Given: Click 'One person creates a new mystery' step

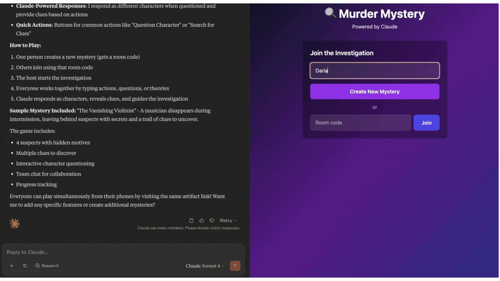Looking at the screenshot, I should tap(78, 57).
